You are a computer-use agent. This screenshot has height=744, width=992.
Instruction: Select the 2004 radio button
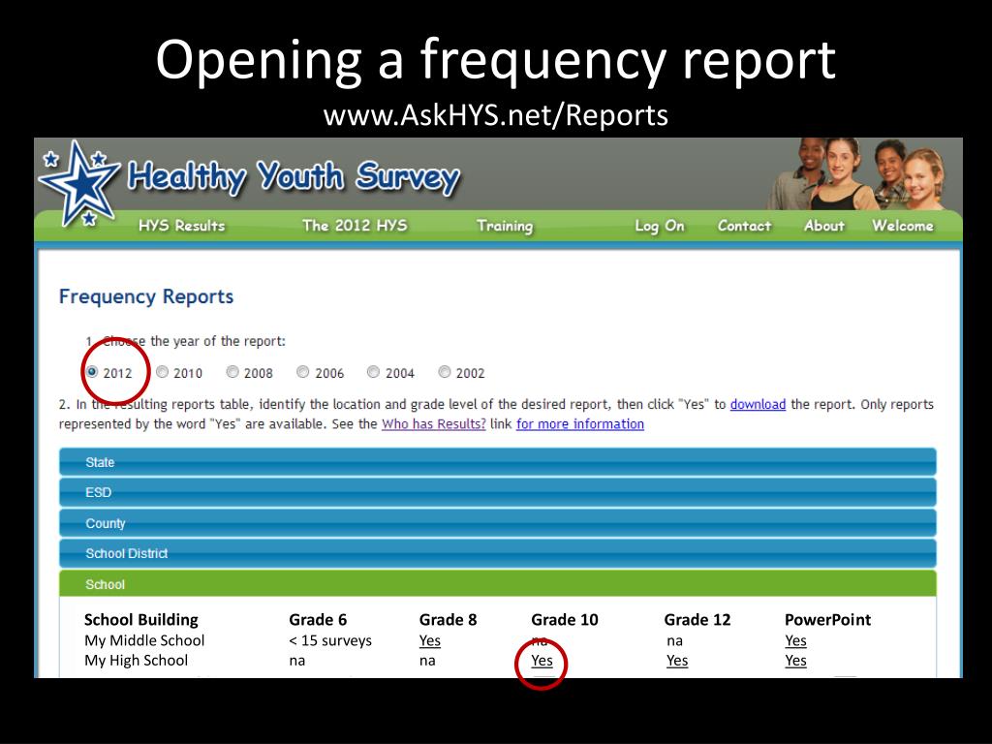[373, 372]
